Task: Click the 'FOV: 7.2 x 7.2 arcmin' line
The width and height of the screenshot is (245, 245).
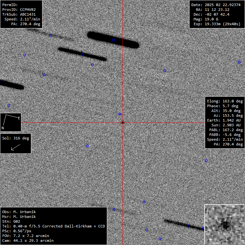Action: click(26, 236)
